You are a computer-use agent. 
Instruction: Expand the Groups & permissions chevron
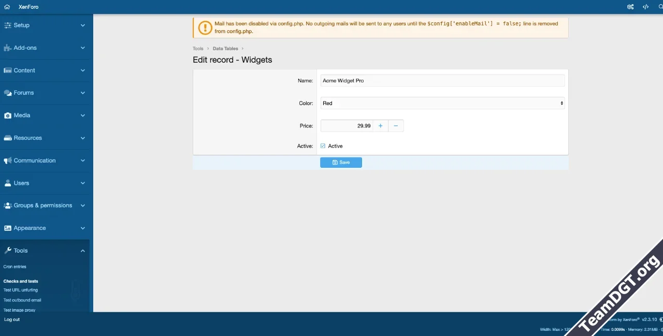[83, 206]
